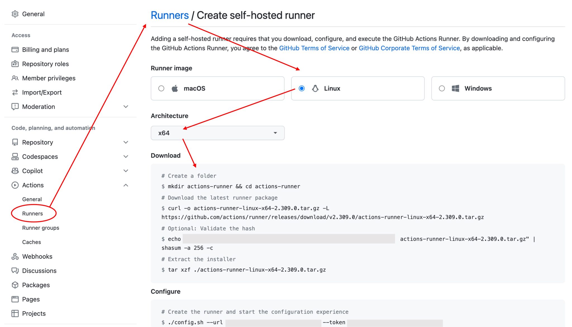The height and width of the screenshot is (327, 572).
Task: Click the Codespaces sidebar icon
Action: pyautogui.click(x=15, y=156)
